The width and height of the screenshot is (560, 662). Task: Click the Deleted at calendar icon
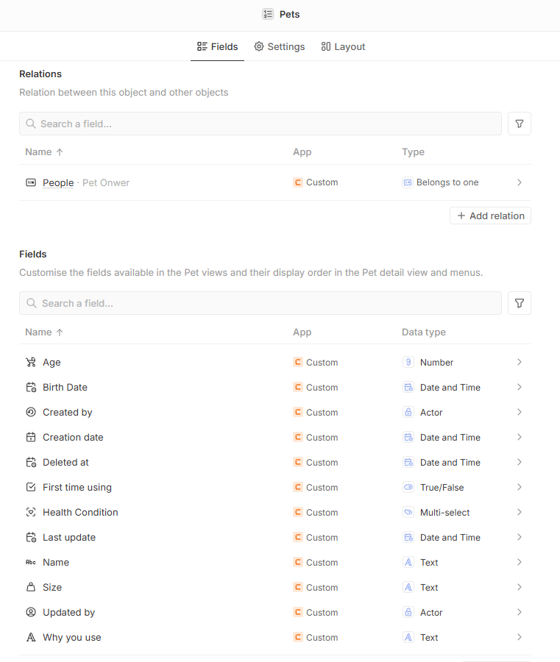(x=31, y=463)
